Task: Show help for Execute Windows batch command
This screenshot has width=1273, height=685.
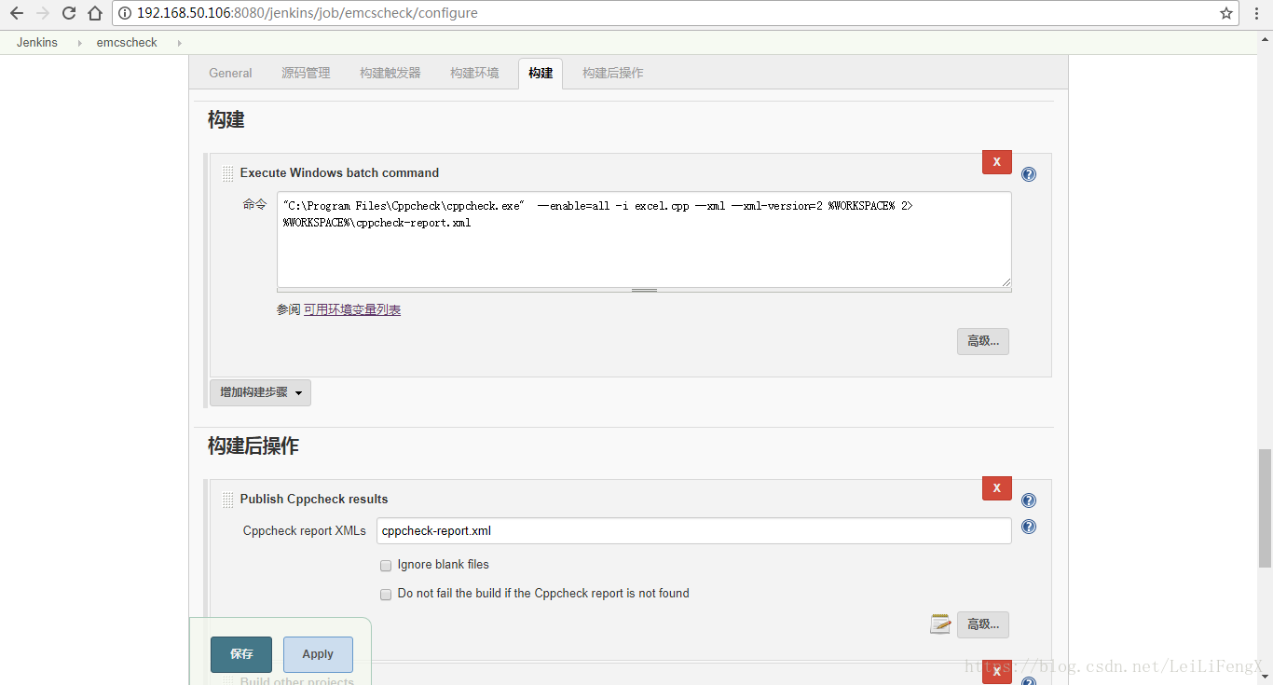Action: (1029, 174)
